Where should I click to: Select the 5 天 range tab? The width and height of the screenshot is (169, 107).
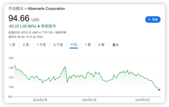(26, 45)
